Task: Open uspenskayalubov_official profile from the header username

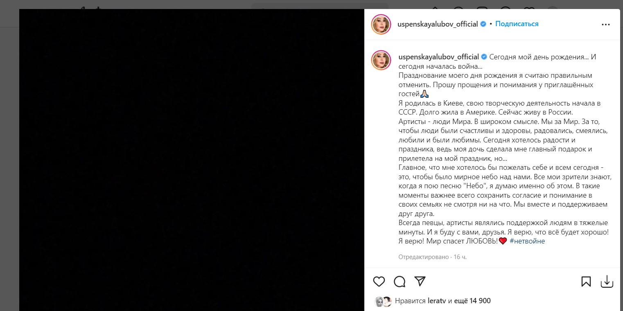Action: tap(438, 24)
